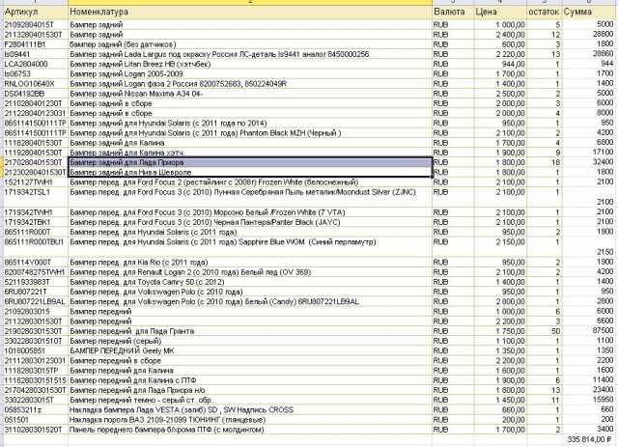Select RUB currency cell in Geely MK row
618x447 pixels.
453,350
